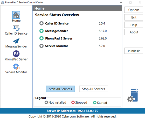145x119 pixels.
Task: Click the Legend group label
Action: pos(40,98)
